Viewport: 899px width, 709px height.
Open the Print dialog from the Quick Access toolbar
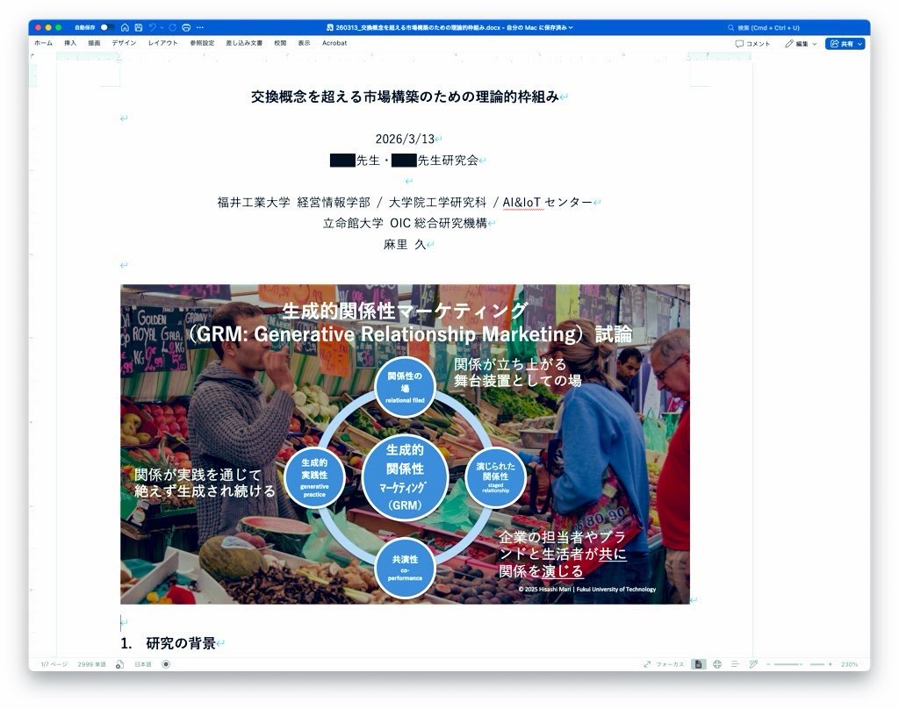click(187, 28)
